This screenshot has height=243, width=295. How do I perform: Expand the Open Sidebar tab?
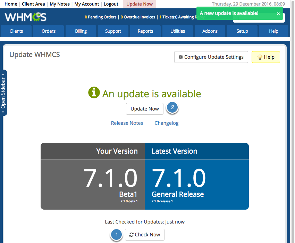[x=3, y=93]
